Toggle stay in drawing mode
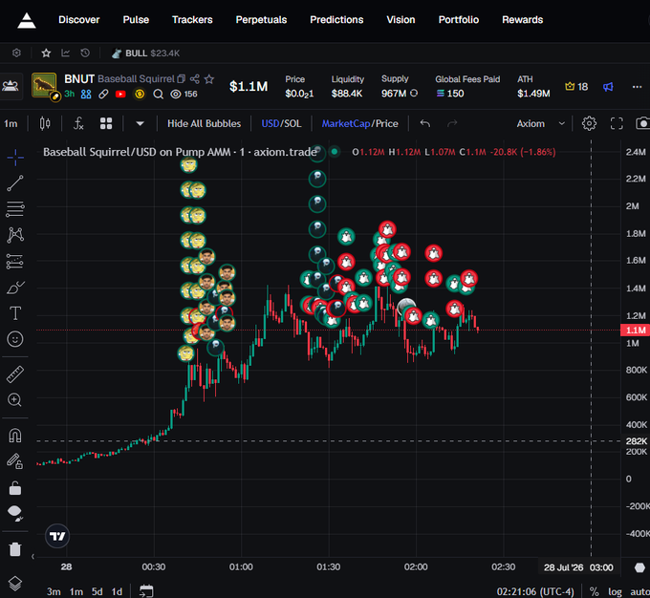The height and width of the screenshot is (598, 650). click(15, 461)
